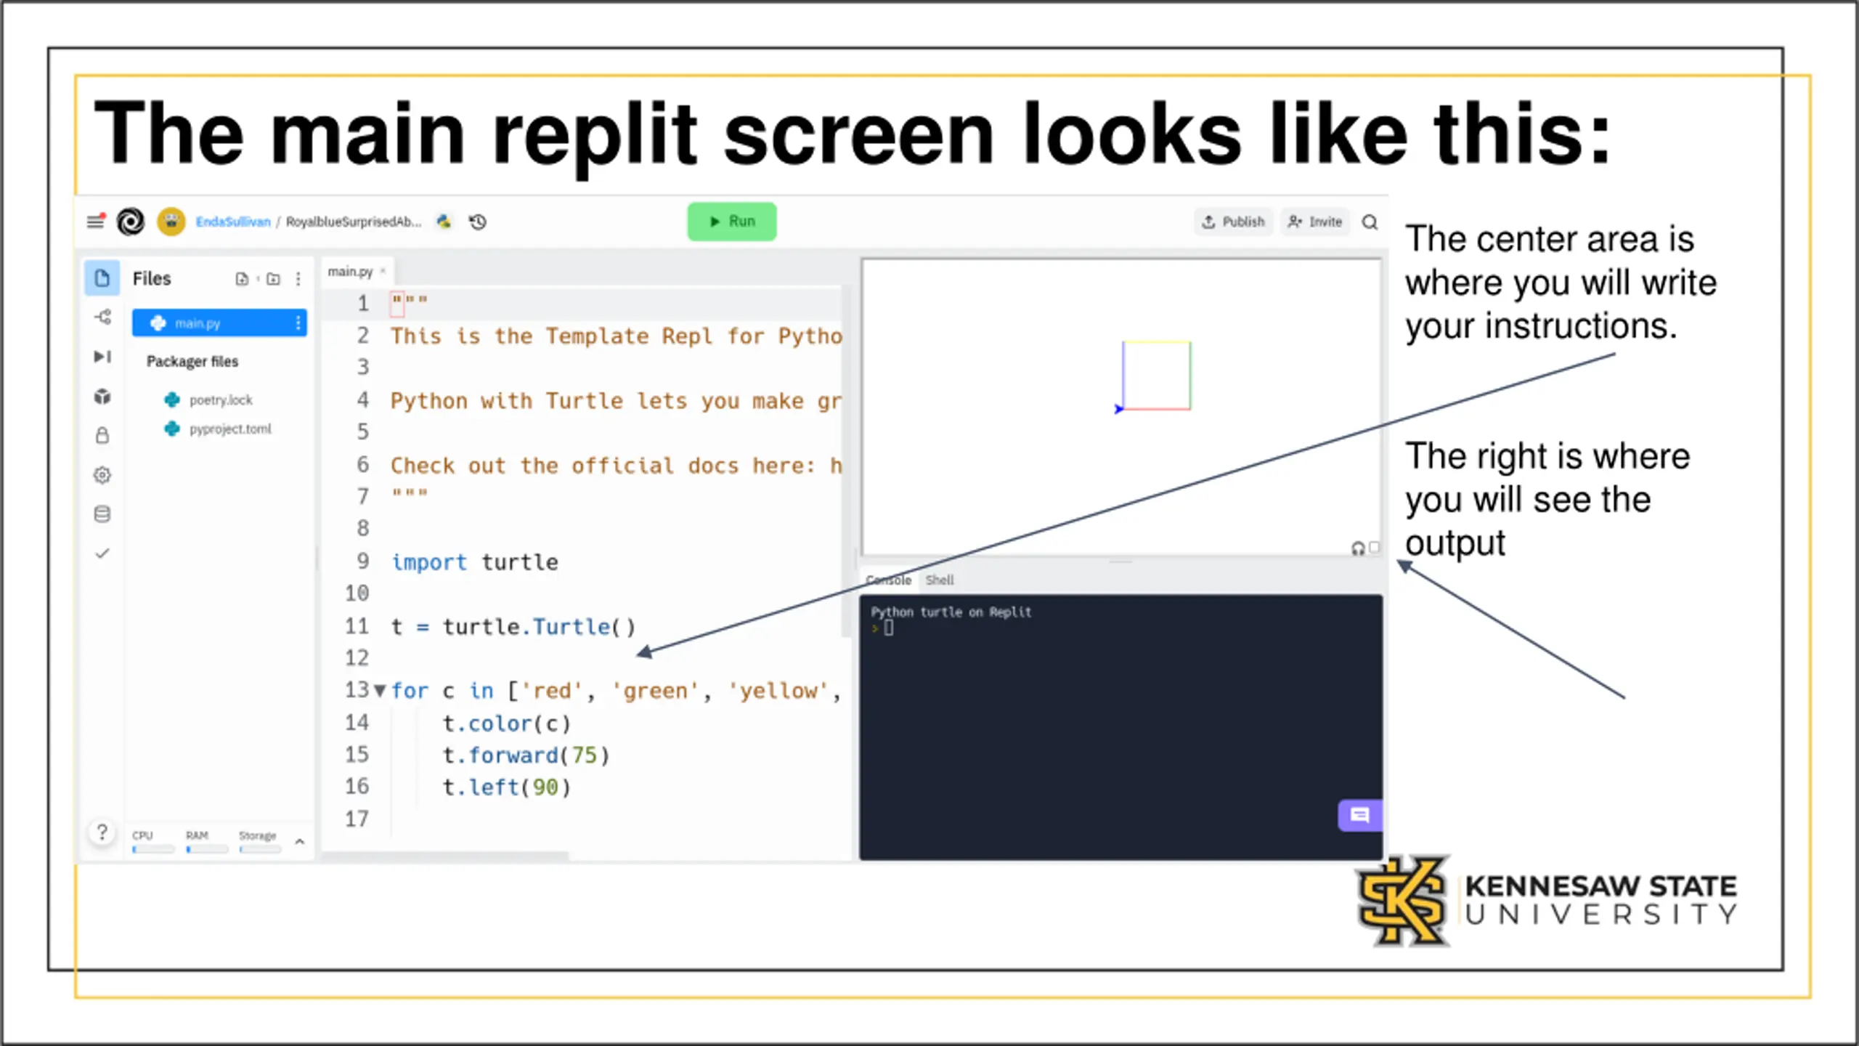Add a new file icon in Files
This screenshot has width=1859, height=1046.
tap(242, 279)
